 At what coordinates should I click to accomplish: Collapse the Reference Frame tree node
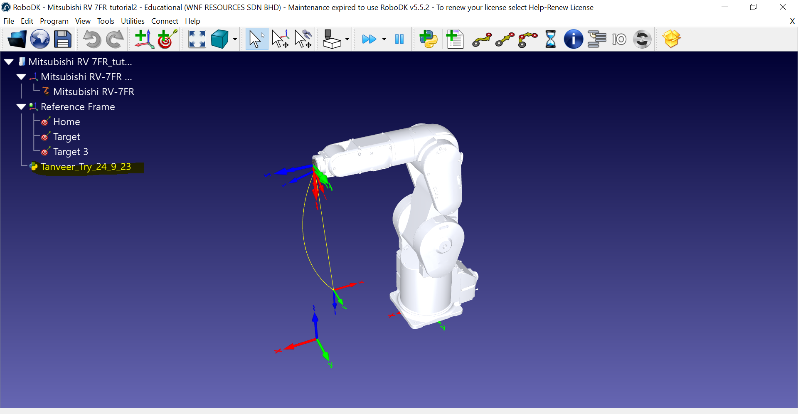21,107
